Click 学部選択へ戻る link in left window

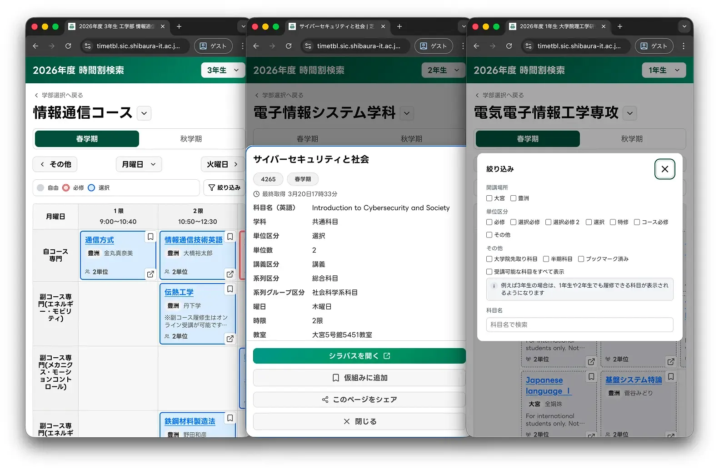coord(59,95)
